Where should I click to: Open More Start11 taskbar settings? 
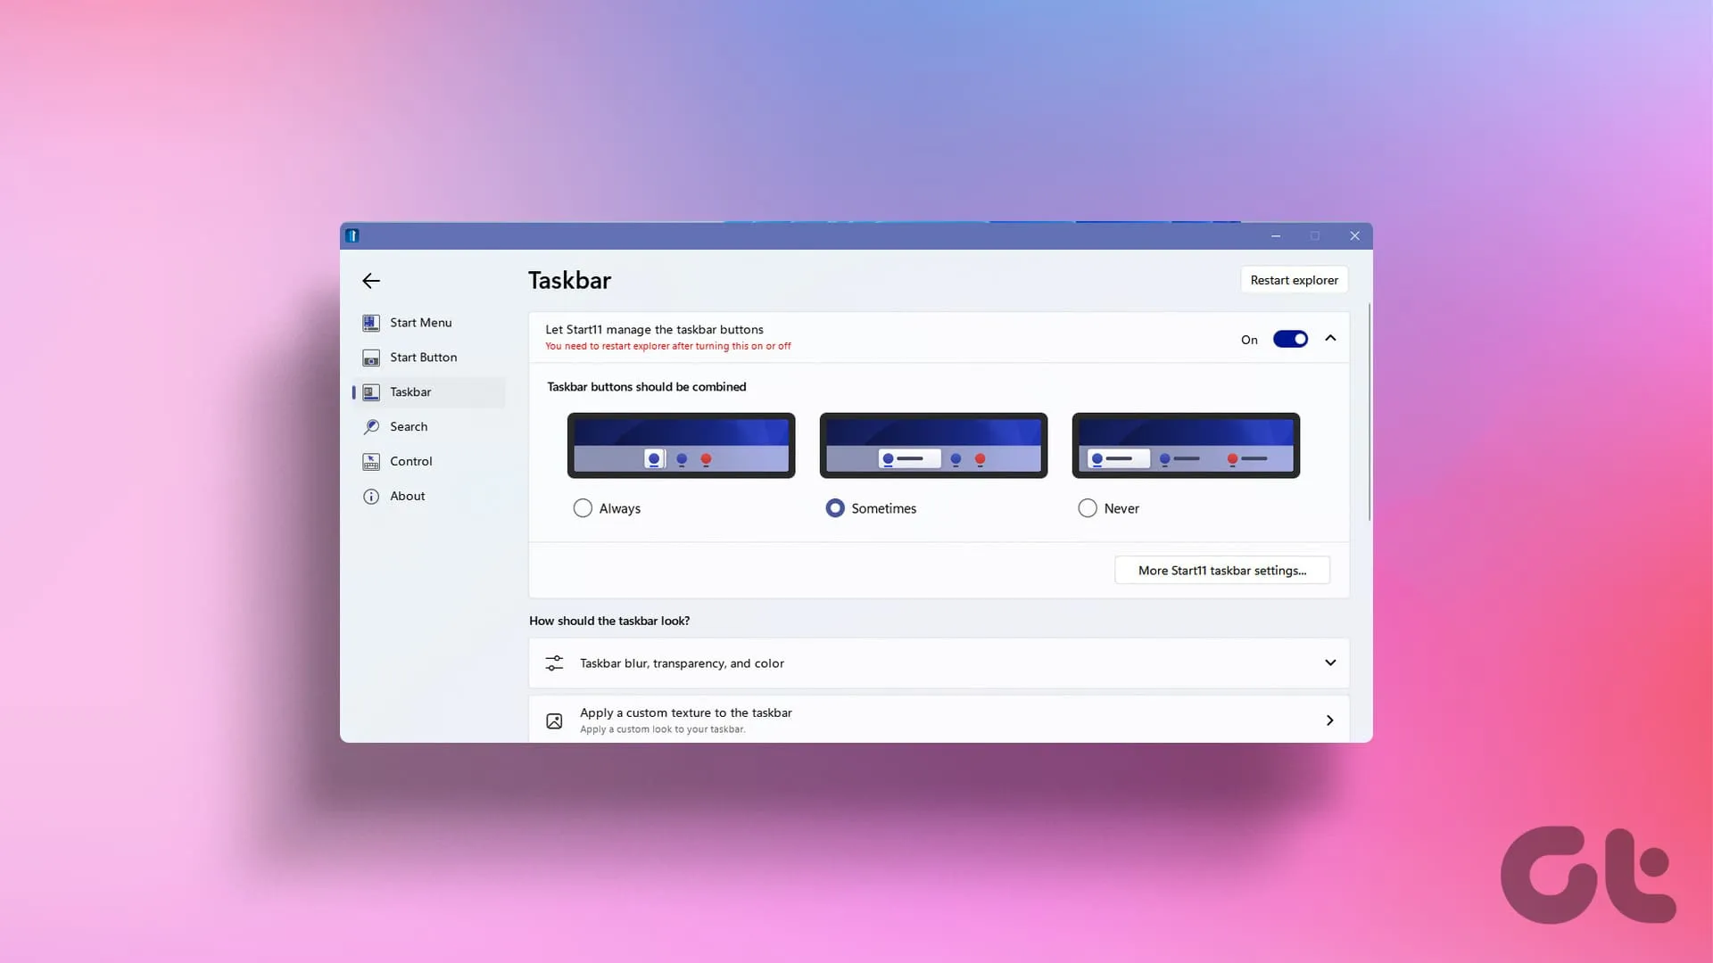(1221, 571)
